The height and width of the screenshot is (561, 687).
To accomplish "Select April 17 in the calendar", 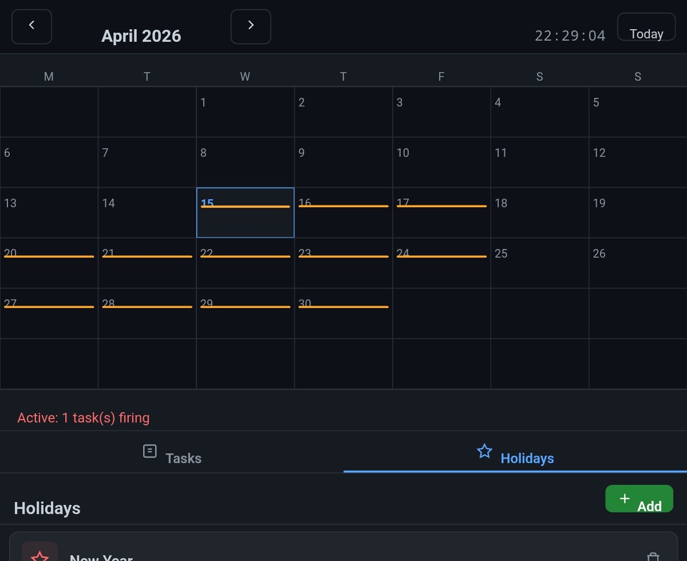I will click(x=441, y=212).
